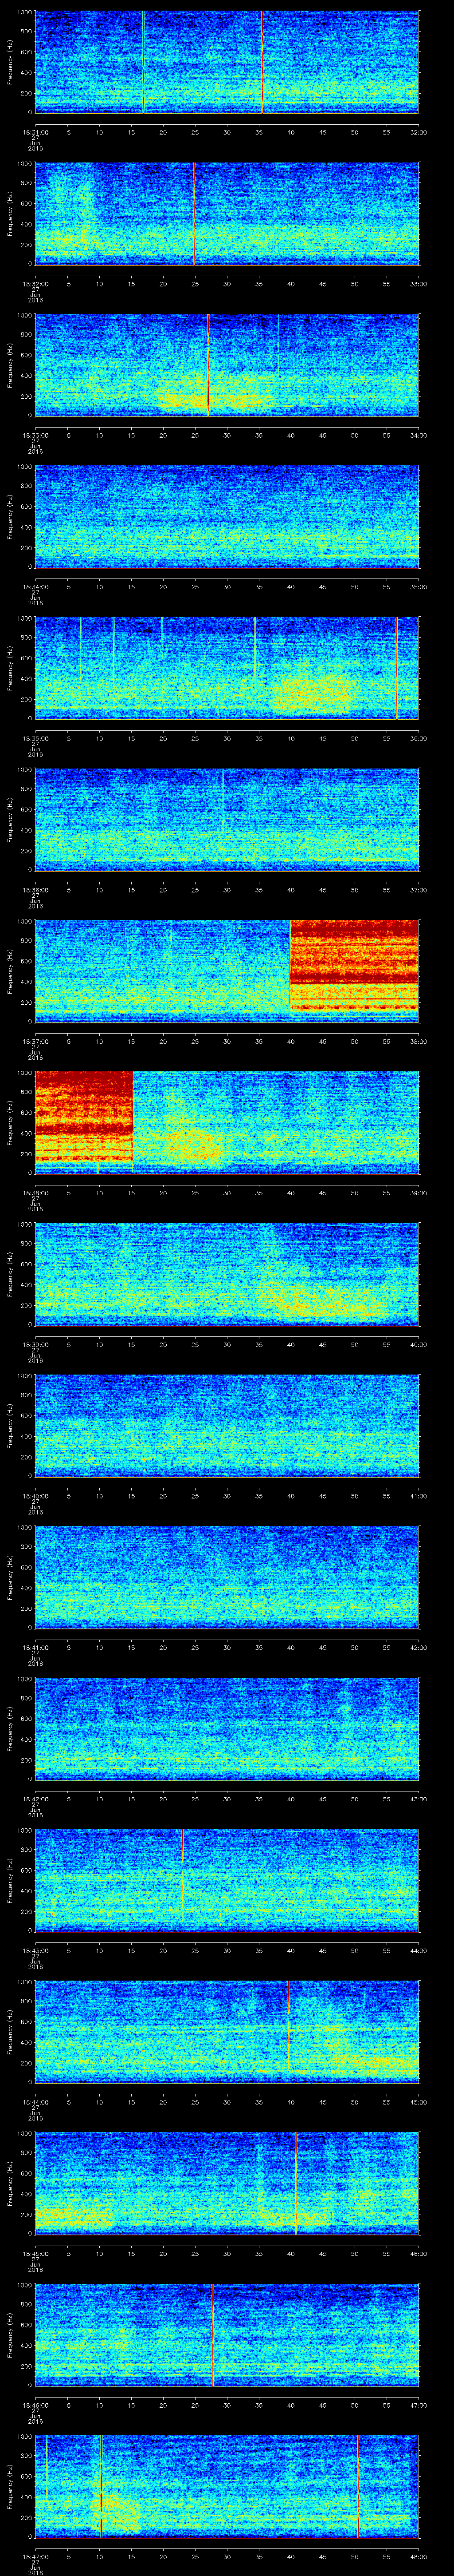Click the '18:46:00' start time label
The image size is (454, 2576).
tap(35, 2405)
